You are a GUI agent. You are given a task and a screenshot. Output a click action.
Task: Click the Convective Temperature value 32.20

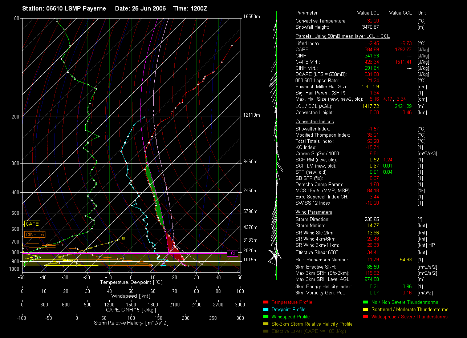click(373, 21)
